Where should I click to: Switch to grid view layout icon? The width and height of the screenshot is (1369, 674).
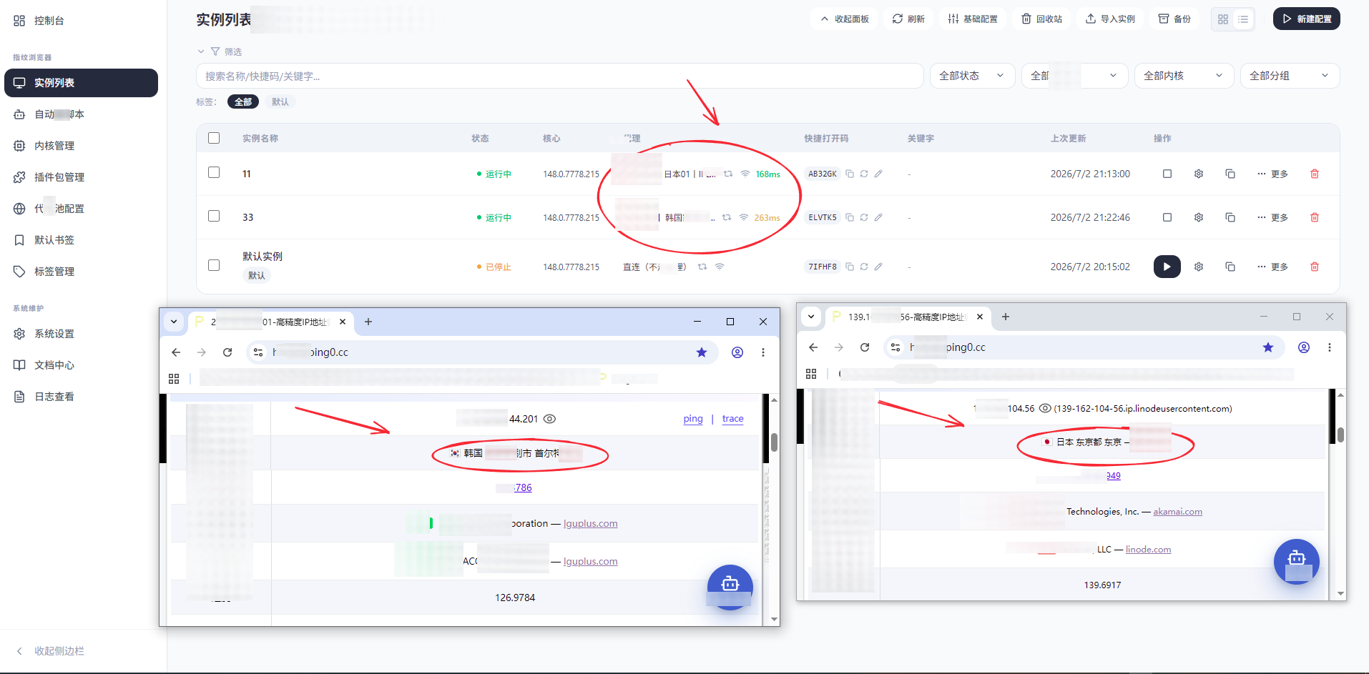click(x=1223, y=19)
